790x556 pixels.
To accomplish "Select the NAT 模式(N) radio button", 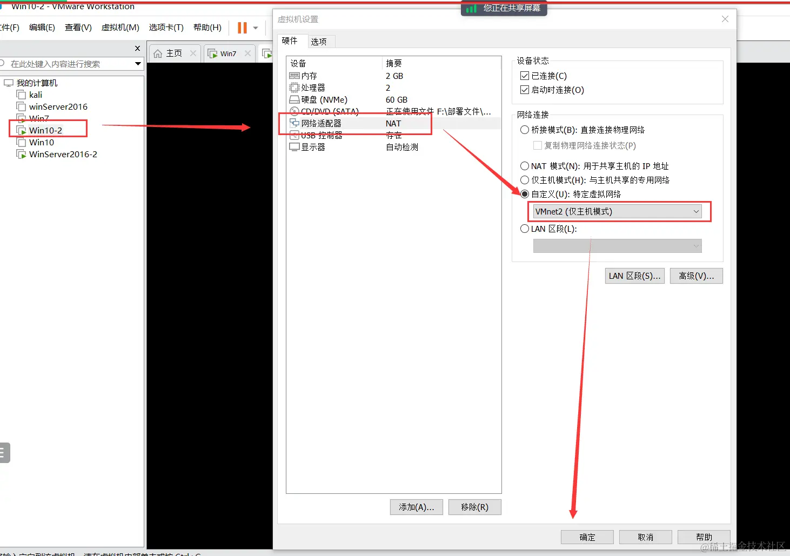I will tap(525, 166).
